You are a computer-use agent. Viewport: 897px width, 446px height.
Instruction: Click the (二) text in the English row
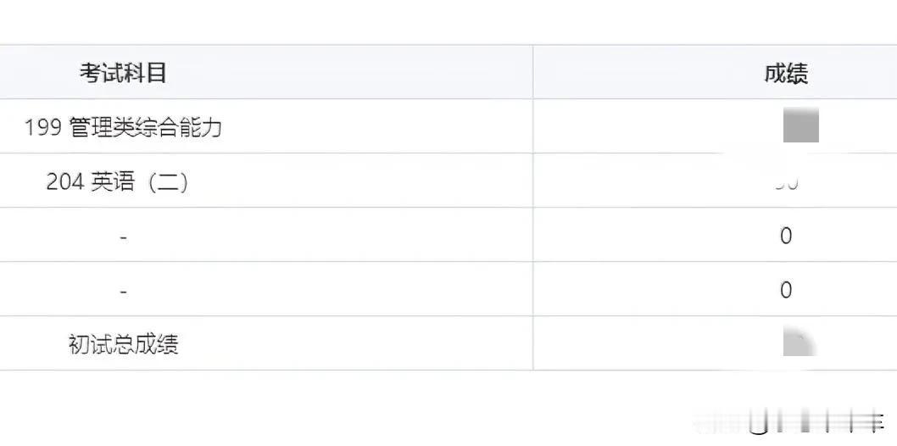coord(166,182)
